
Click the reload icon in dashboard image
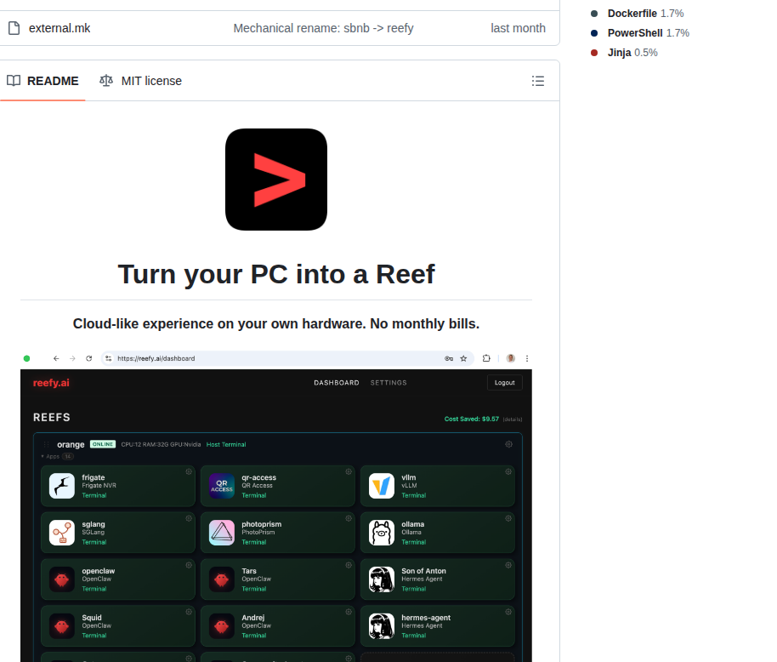88,358
